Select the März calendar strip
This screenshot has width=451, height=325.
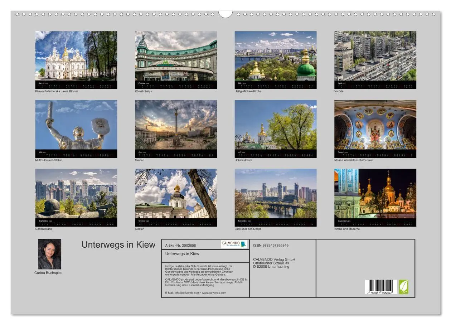[x=276, y=85]
